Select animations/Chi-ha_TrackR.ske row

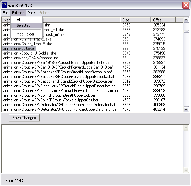[28, 44]
